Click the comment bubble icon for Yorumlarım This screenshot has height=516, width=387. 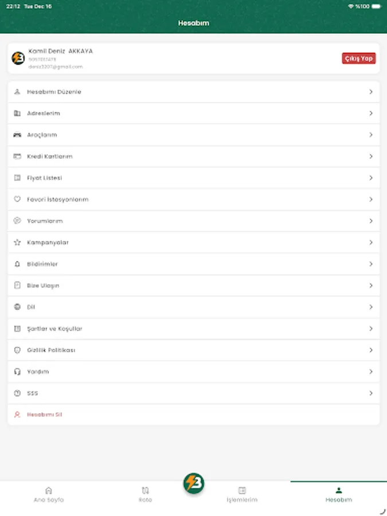[x=17, y=221]
